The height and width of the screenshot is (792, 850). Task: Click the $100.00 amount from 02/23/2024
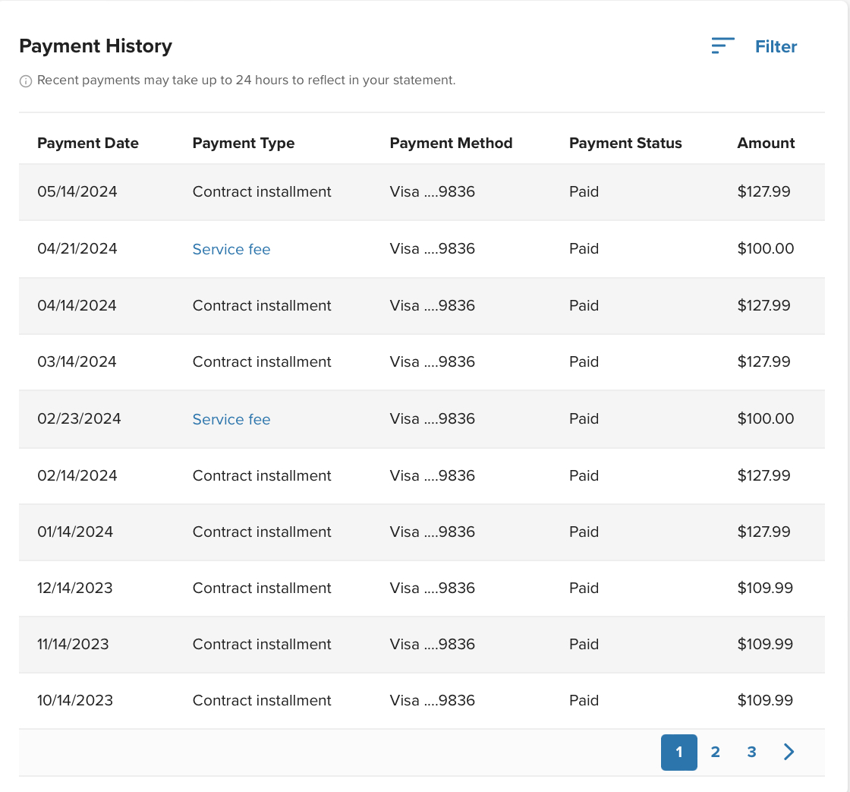point(764,418)
